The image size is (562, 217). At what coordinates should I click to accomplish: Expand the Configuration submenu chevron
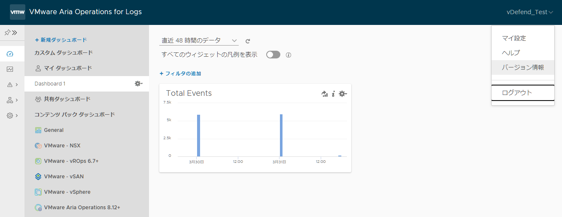(16, 116)
